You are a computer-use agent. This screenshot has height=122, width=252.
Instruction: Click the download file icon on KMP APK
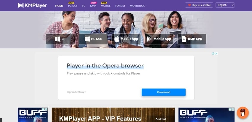184,39
